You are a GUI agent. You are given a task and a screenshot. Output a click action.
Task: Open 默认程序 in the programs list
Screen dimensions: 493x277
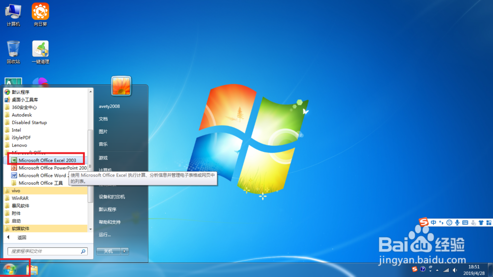(45, 92)
